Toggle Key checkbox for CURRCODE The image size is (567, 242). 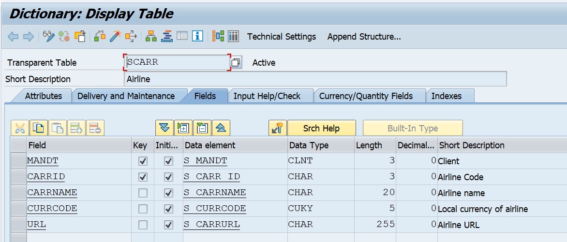click(143, 209)
